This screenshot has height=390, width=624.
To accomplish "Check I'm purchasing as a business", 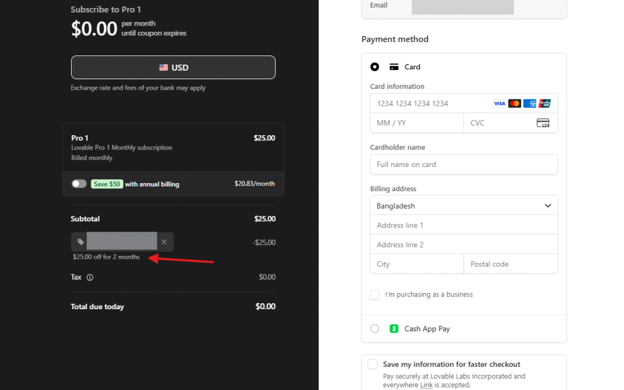I will click(x=375, y=295).
